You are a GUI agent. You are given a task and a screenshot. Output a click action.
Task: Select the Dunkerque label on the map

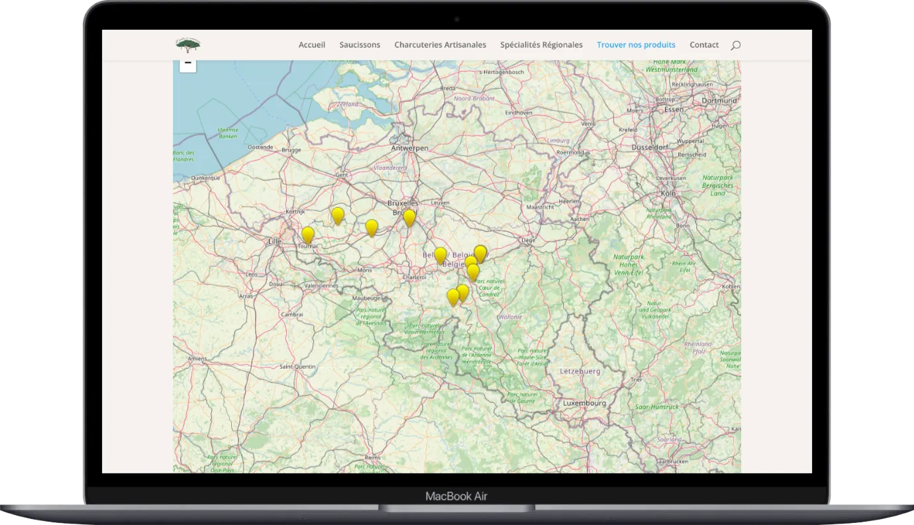(205, 178)
